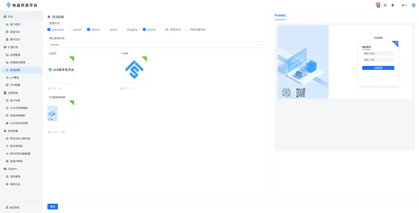
Task: Click the 网关自定义路由表 icon
Action: (7, 138)
